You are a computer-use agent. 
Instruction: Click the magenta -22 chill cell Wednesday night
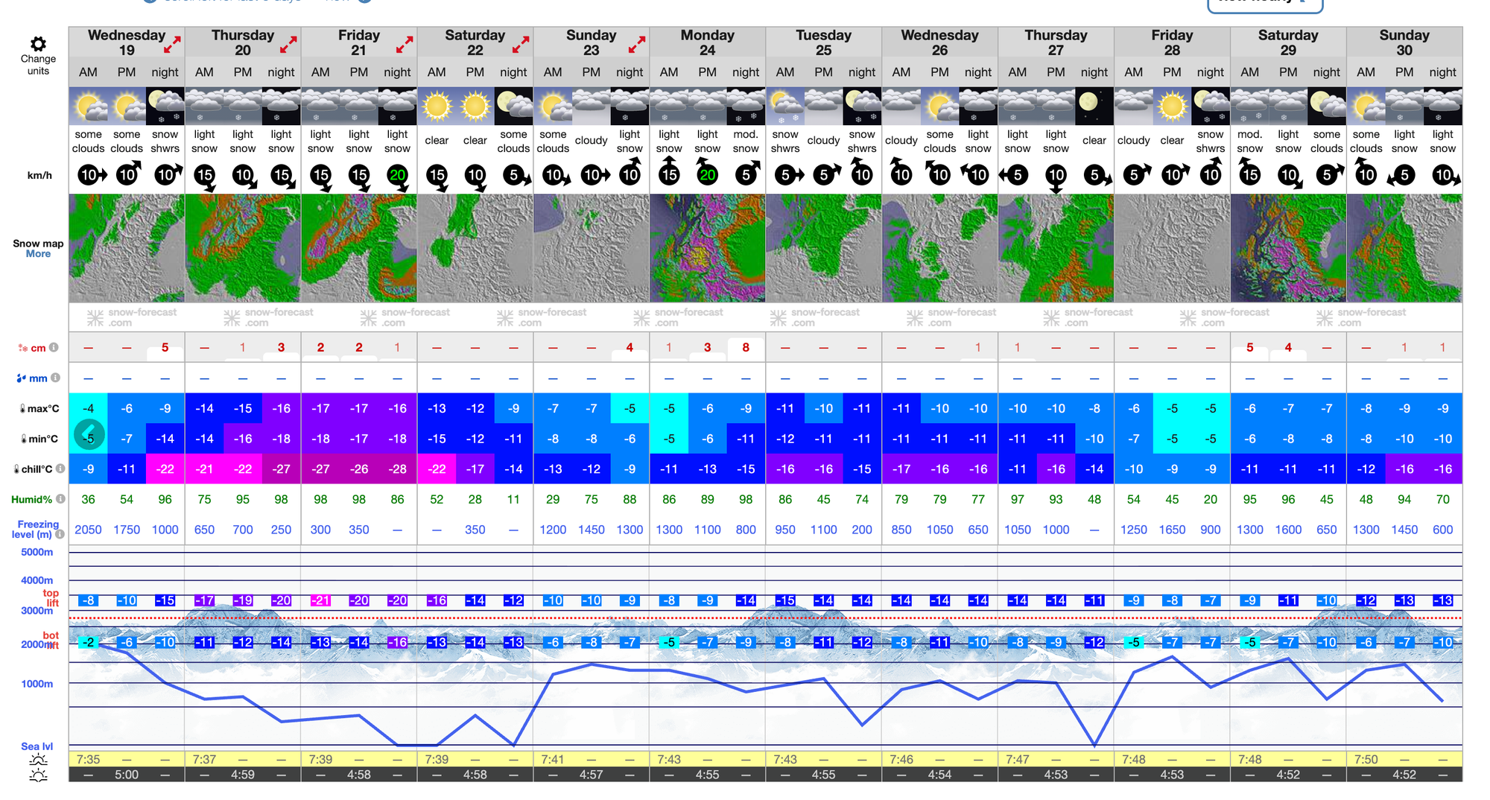tap(165, 469)
